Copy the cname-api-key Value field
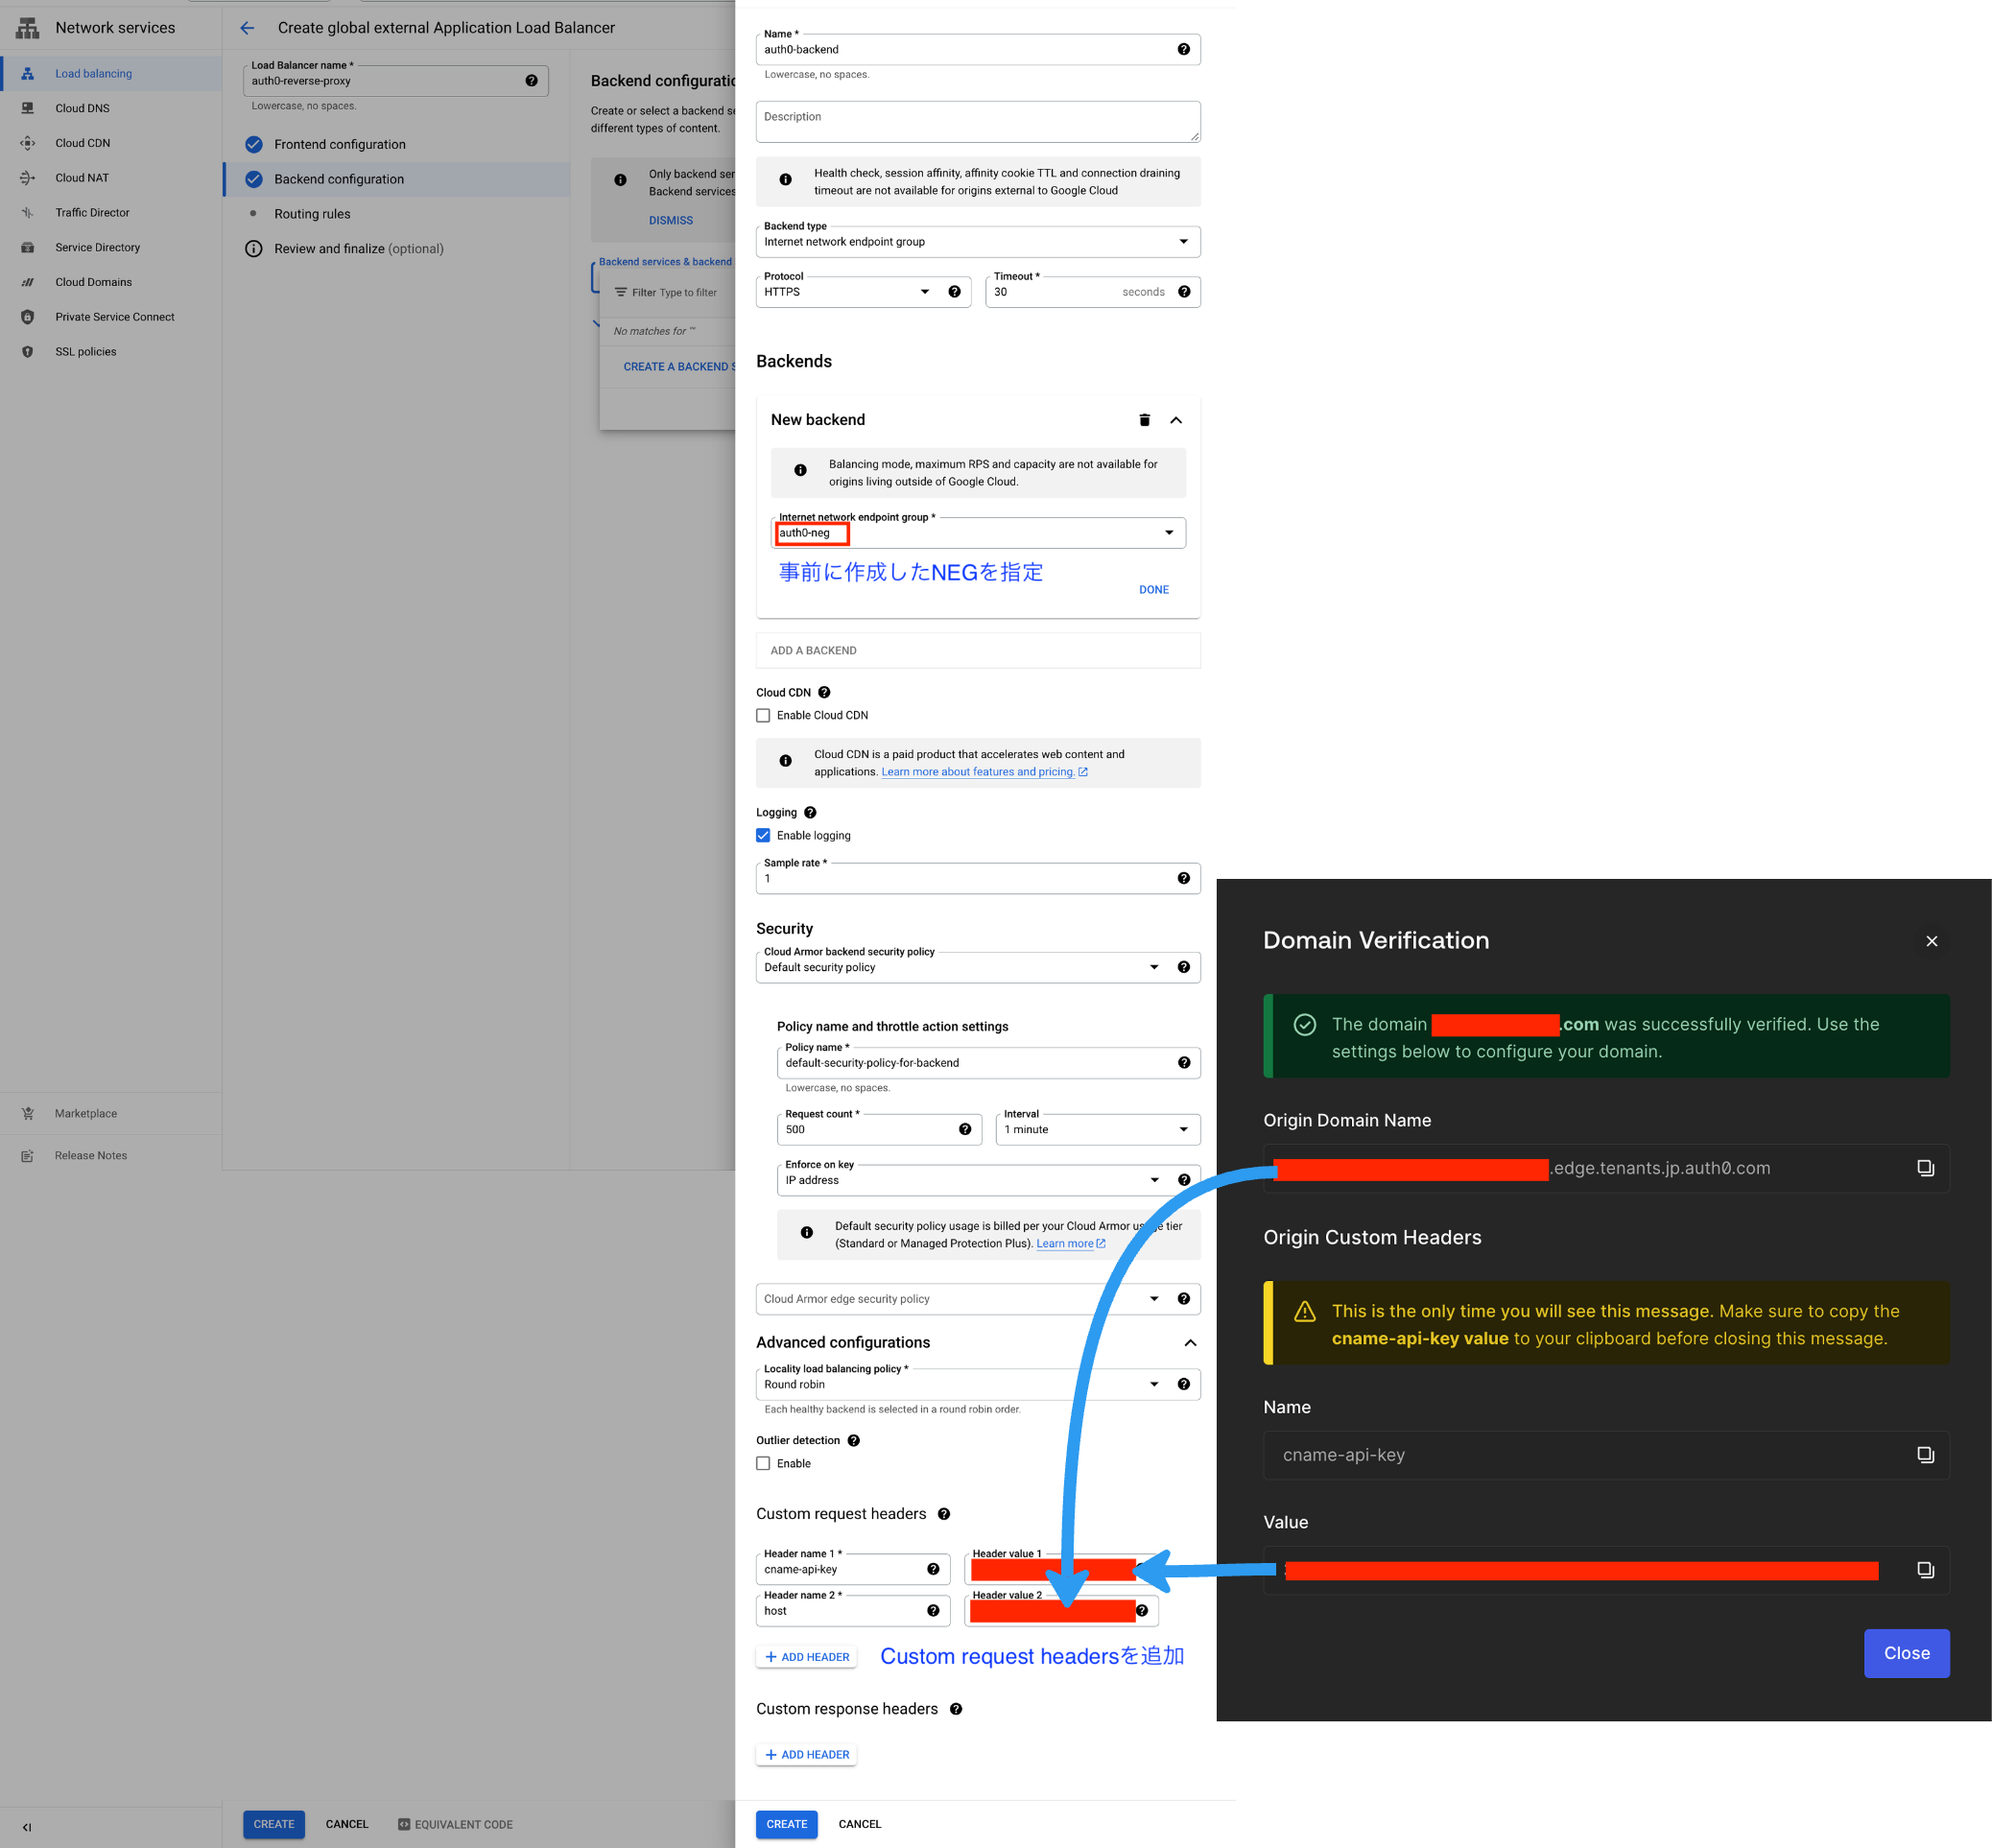This screenshot has height=1848, width=1992. click(x=1925, y=1570)
